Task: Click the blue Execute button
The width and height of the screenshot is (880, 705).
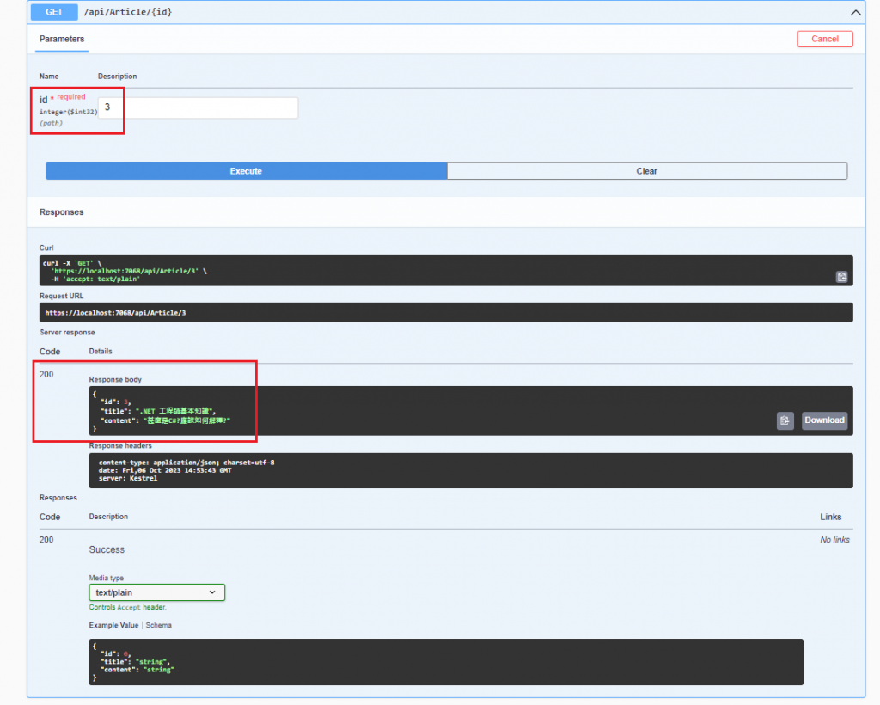Action: (246, 171)
